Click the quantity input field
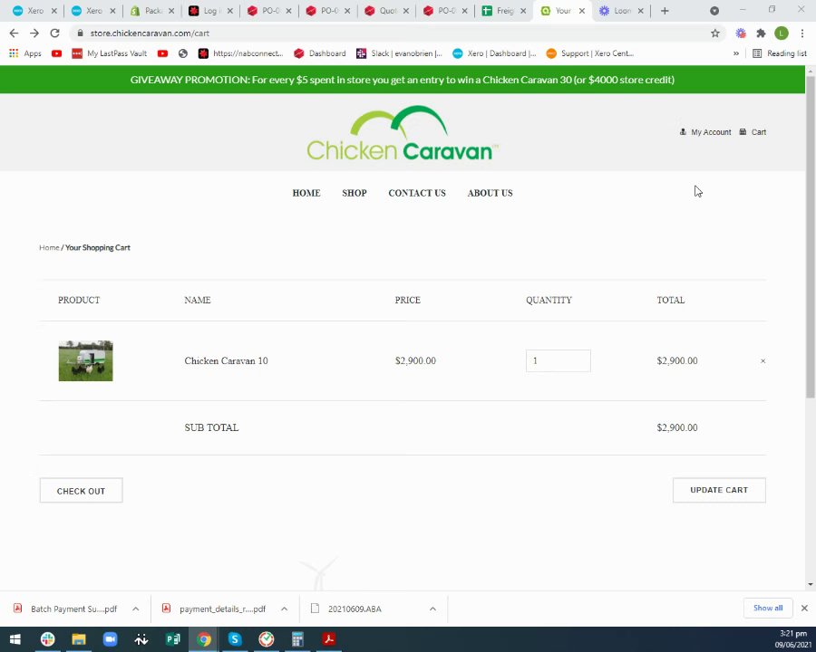The width and height of the screenshot is (816, 652). pos(558,360)
